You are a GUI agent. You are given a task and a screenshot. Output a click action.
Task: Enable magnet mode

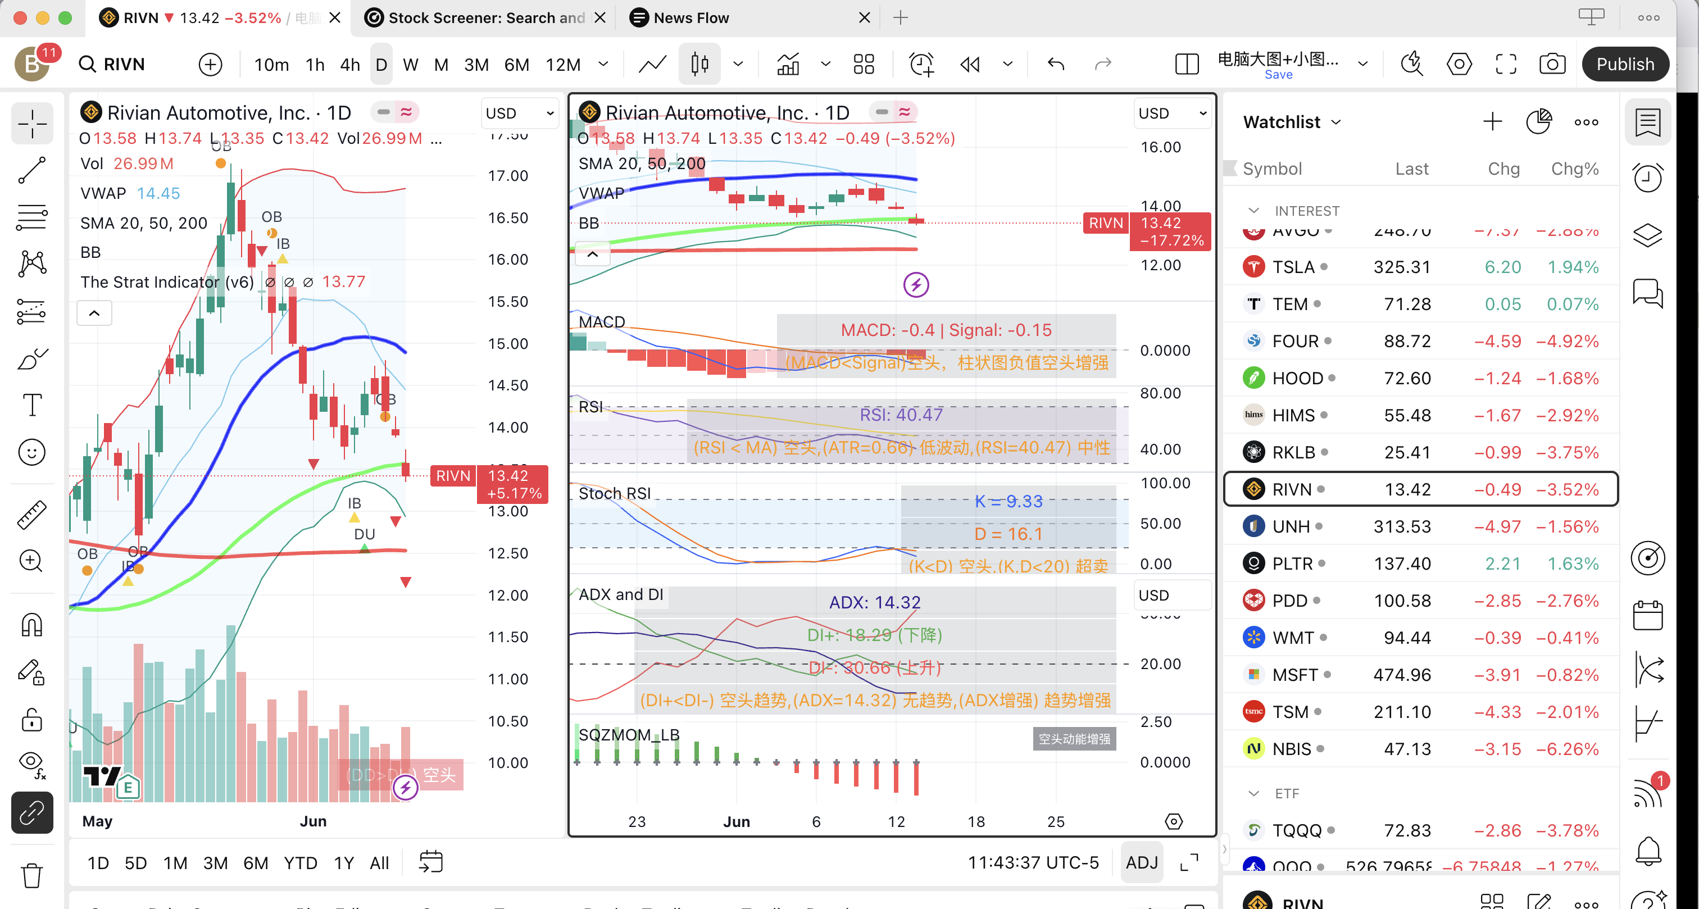click(x=31, y=625)
